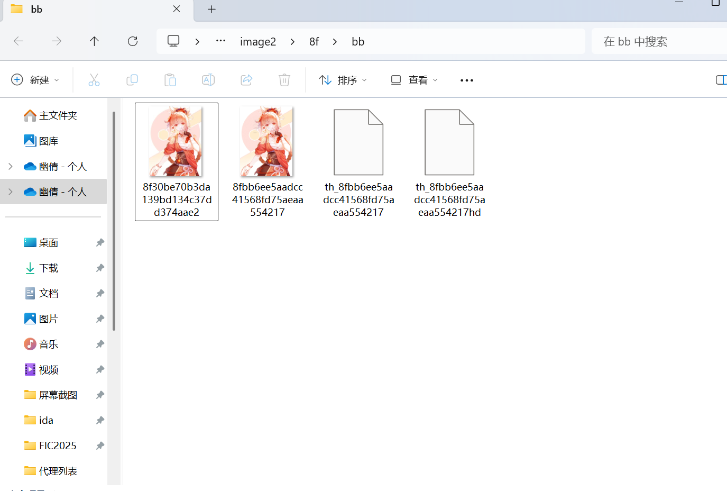Cut the selected file using toolbar icon
The image size is (727, 491).
pos(94,80)
